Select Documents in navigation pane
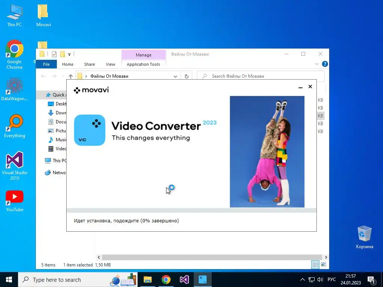 coord(57,121)
